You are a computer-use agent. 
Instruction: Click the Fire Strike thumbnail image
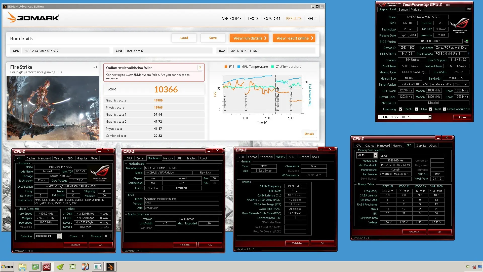[x=53, y=108]
